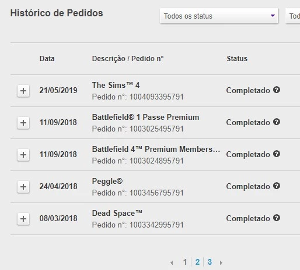Show status help for Battlefield 4 Premium order
Viewport: 300px width, 270px height.
277,154
